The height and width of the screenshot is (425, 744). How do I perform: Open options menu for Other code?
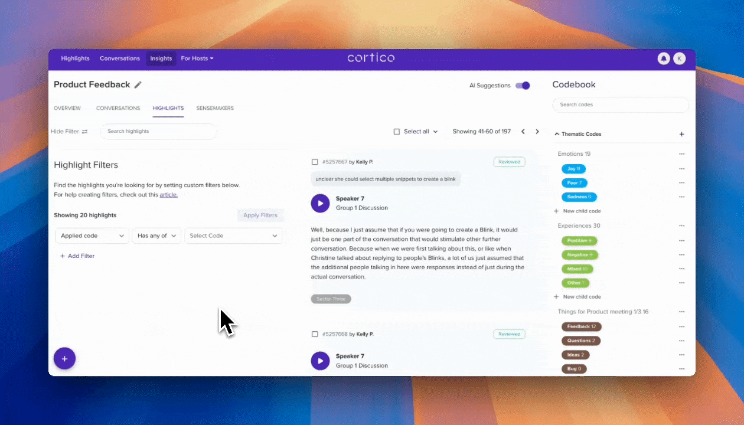(x=681, y=283)
